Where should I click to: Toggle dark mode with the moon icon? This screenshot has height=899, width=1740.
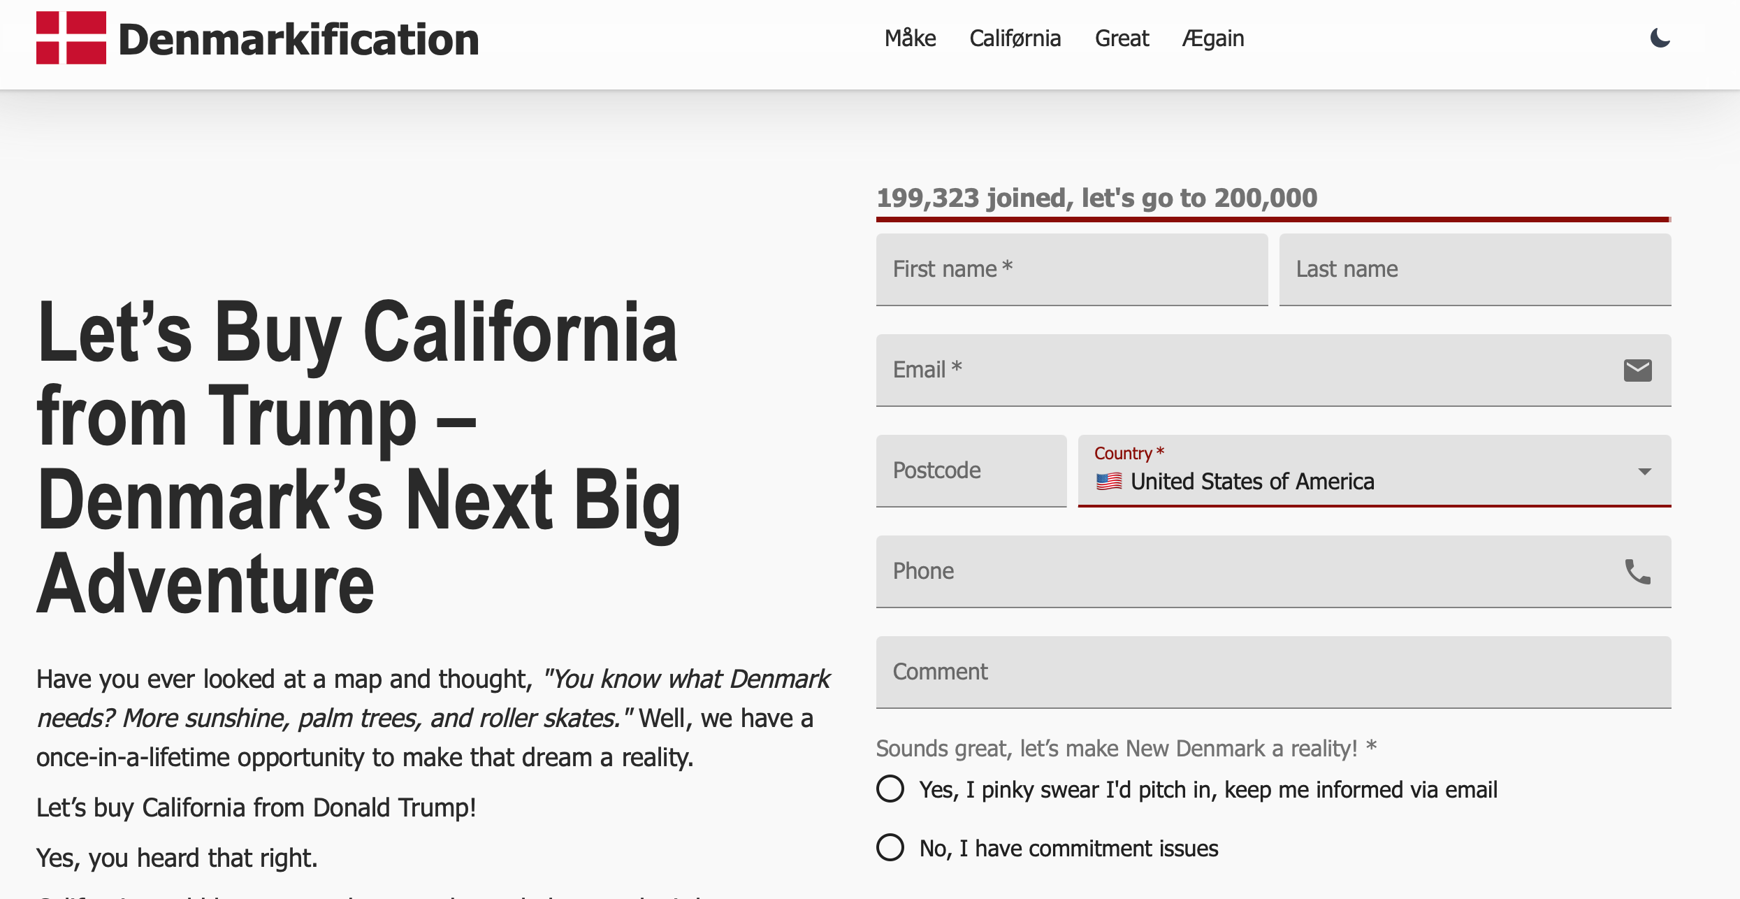tap(1660, 38)
